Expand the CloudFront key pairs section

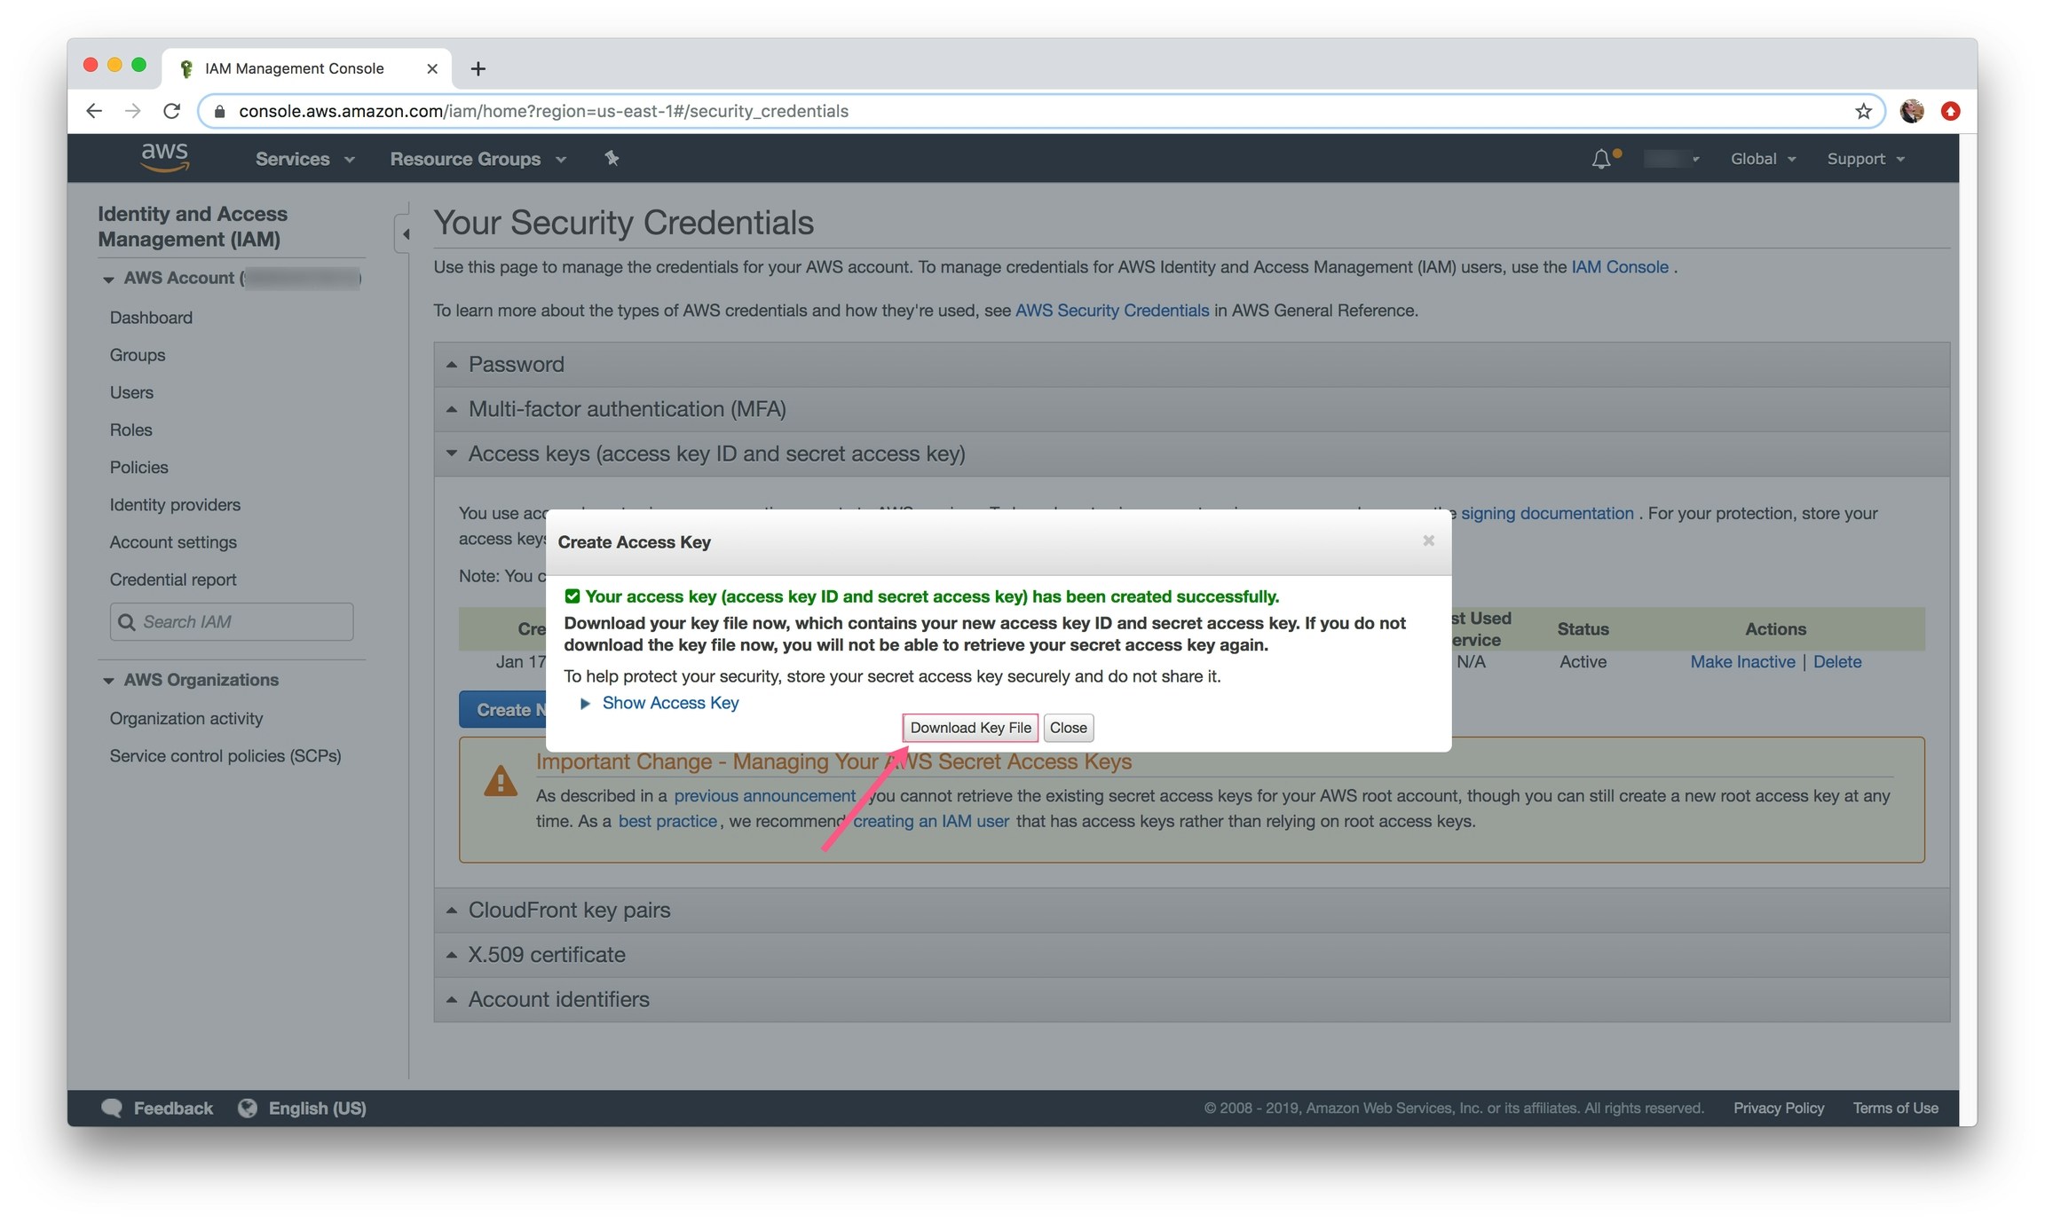(569, 910)
